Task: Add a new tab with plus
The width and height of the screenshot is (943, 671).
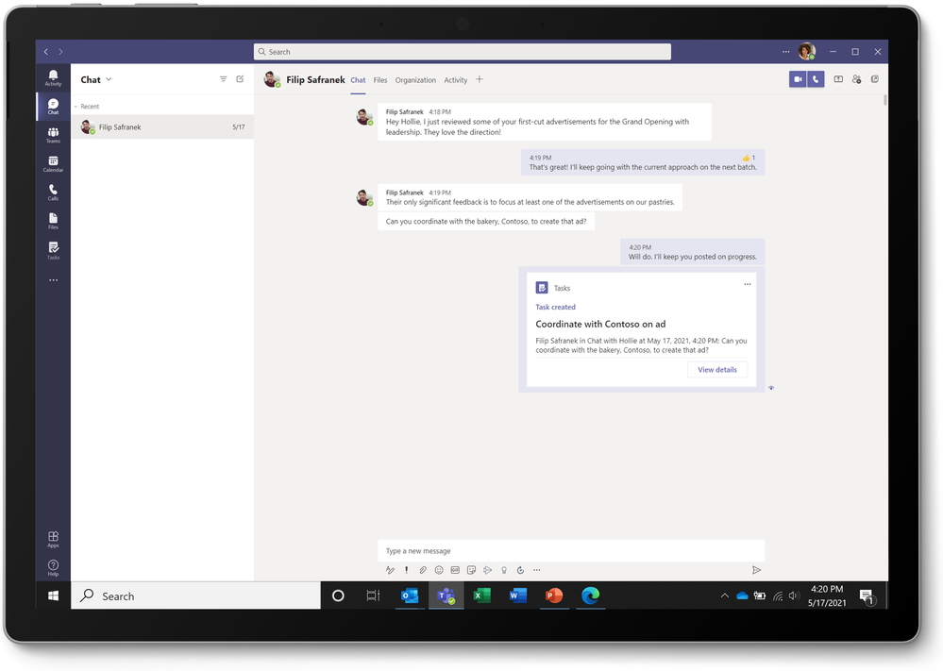Action: [x=480, y=79]
